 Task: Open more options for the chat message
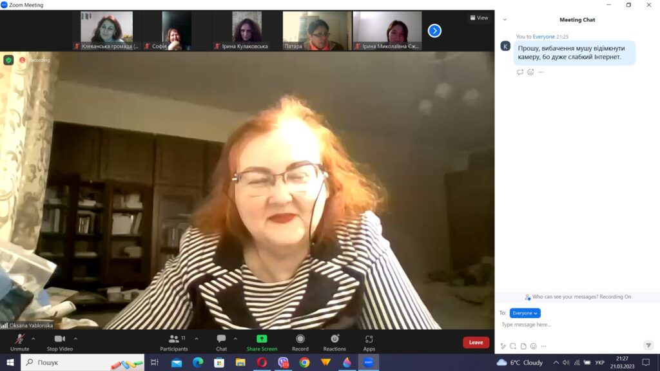[x=541, y=72]
